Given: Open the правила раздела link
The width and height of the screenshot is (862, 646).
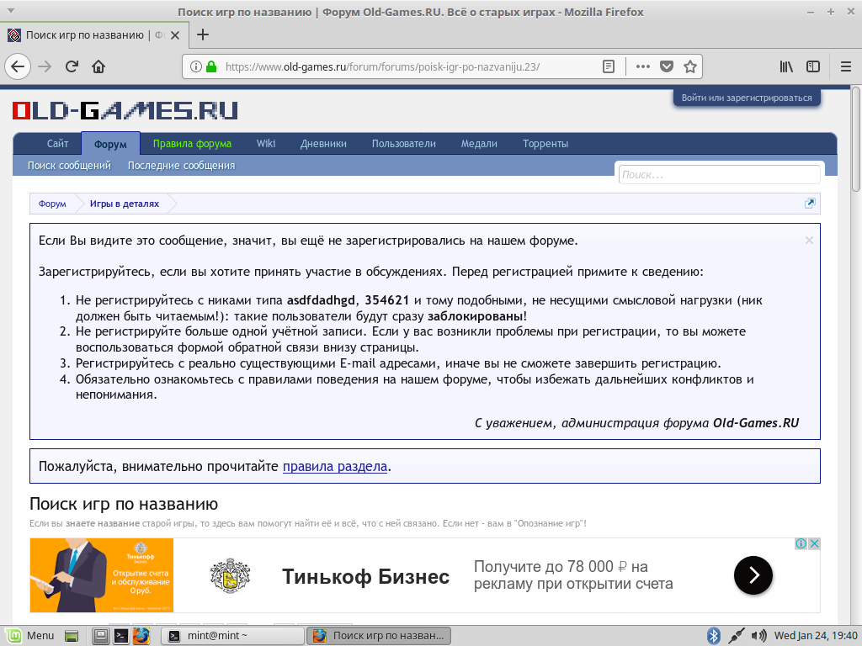Looking at the screenshot, I should 335,466.
